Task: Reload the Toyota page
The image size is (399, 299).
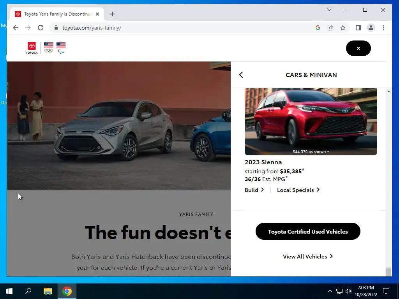Action: click(x=41, y=28)
